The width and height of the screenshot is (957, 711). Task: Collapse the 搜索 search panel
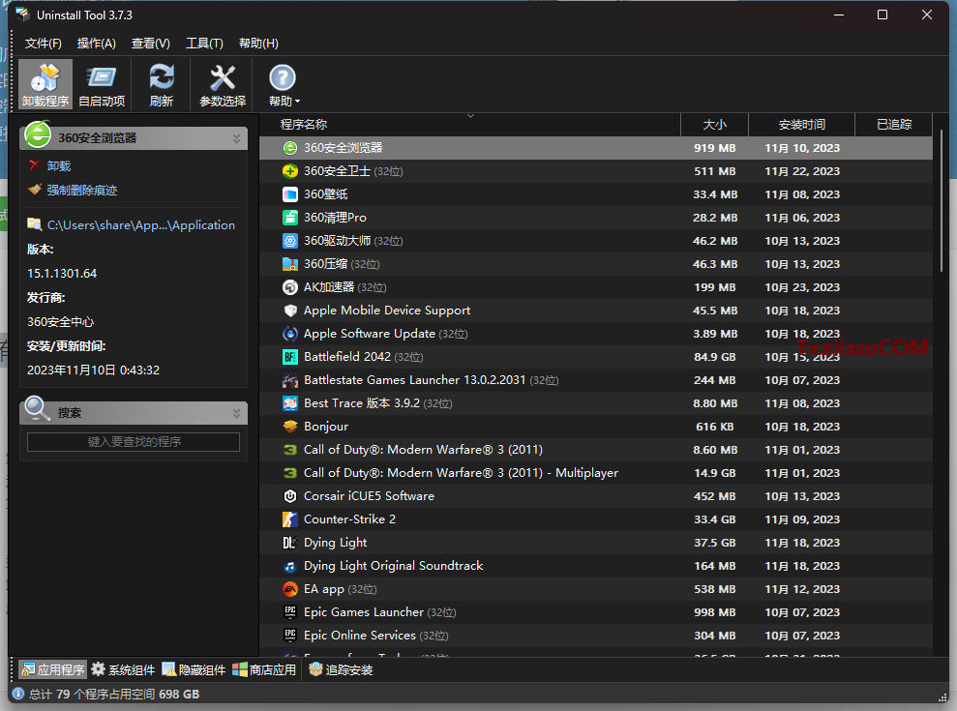coord(236,413)
